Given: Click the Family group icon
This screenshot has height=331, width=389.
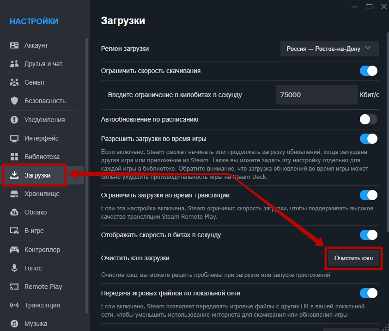Looking at the screenshot, I should (14, 82).
